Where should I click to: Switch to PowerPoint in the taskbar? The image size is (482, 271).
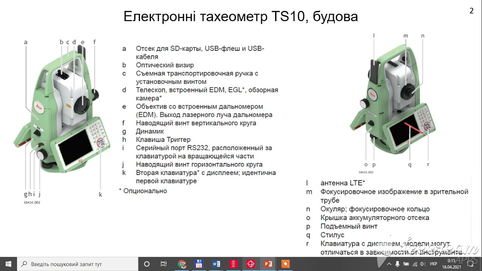coord(268,264)
